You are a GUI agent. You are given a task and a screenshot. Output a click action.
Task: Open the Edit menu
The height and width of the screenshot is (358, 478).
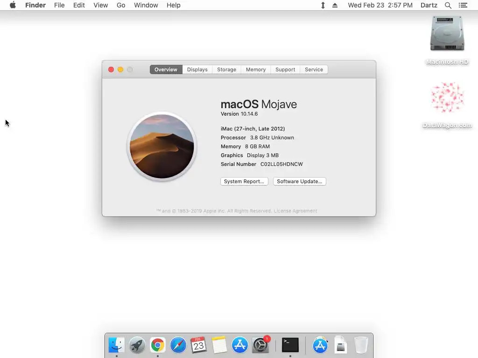click(79, 5)
